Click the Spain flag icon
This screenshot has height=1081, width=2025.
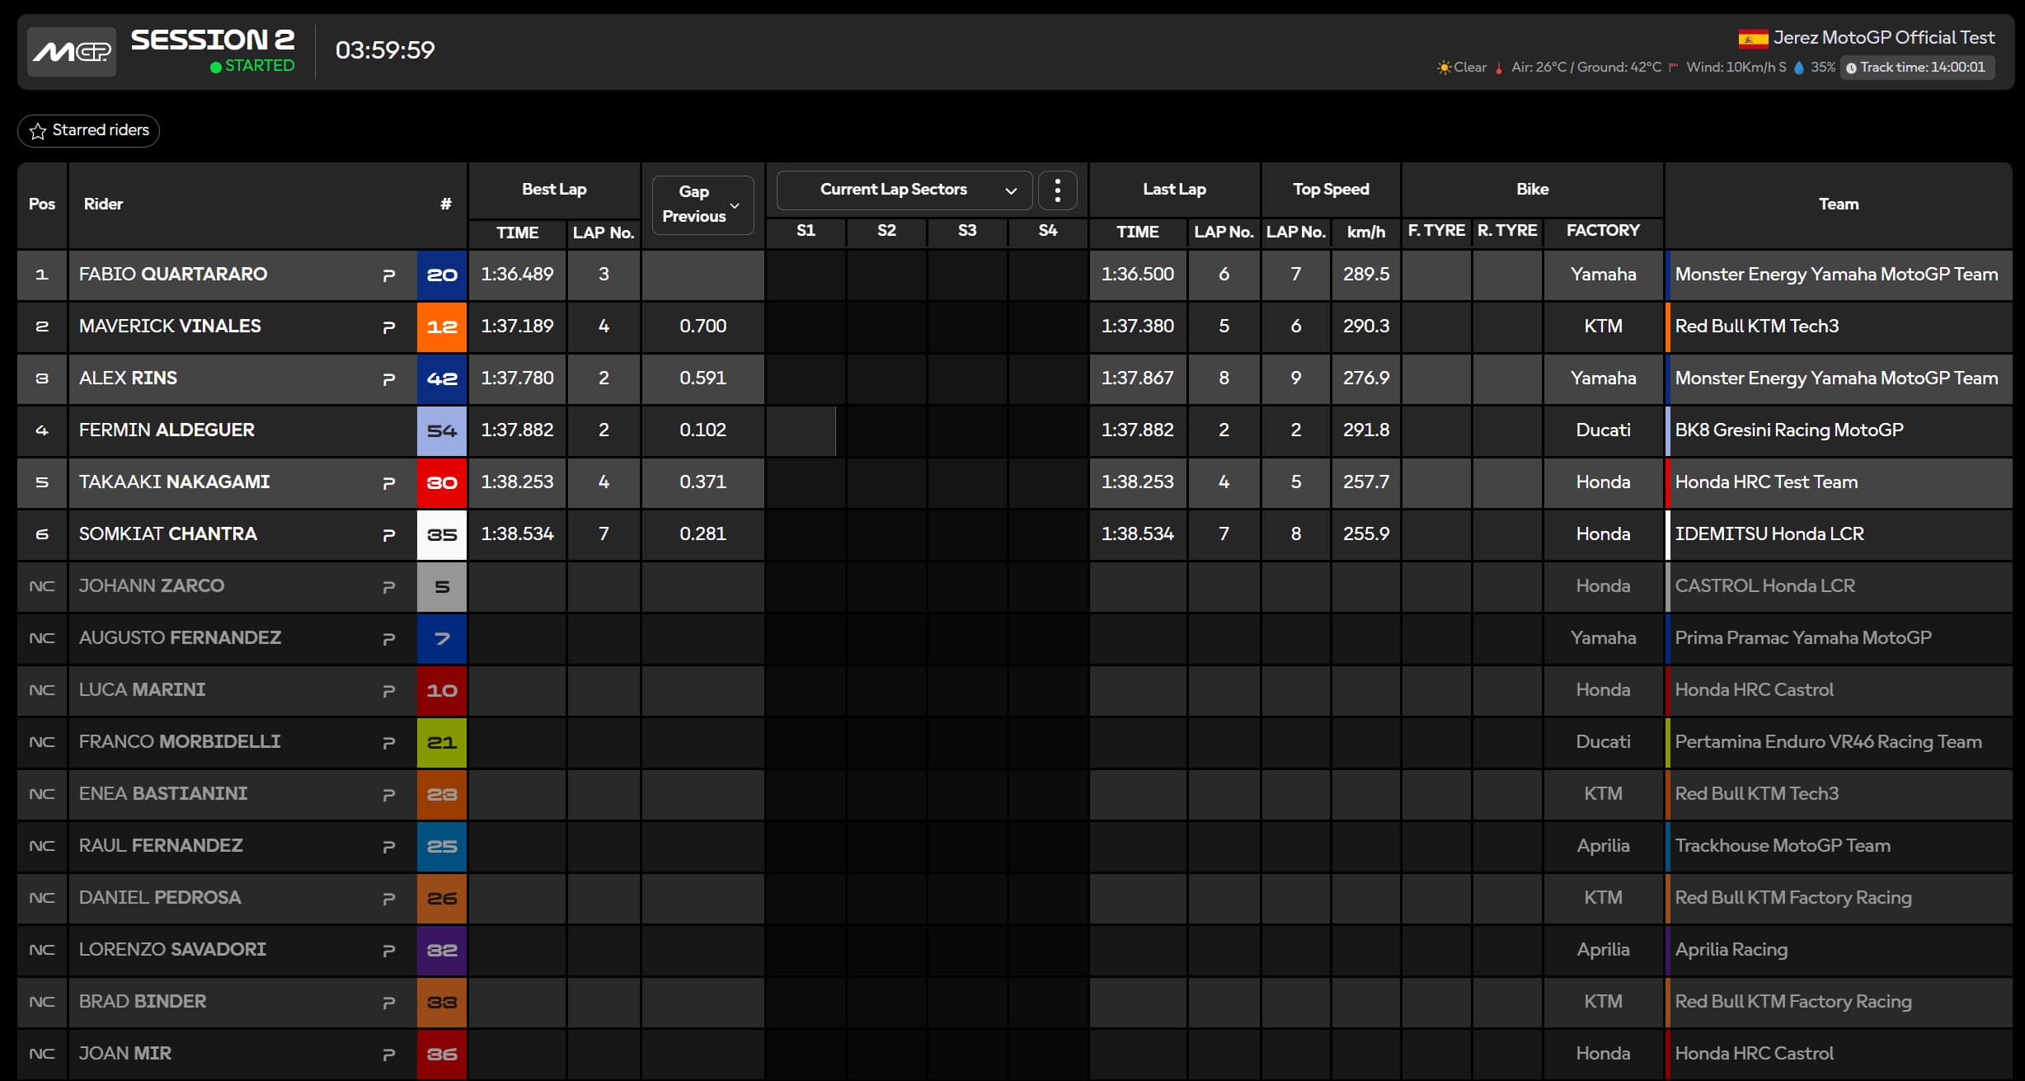pyautogui.click(x=1753, y=38)
